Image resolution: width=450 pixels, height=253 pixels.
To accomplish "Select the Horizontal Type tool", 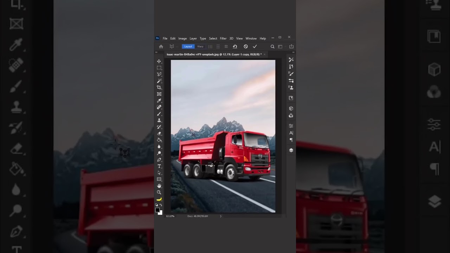I will click(x=159, y=166).
